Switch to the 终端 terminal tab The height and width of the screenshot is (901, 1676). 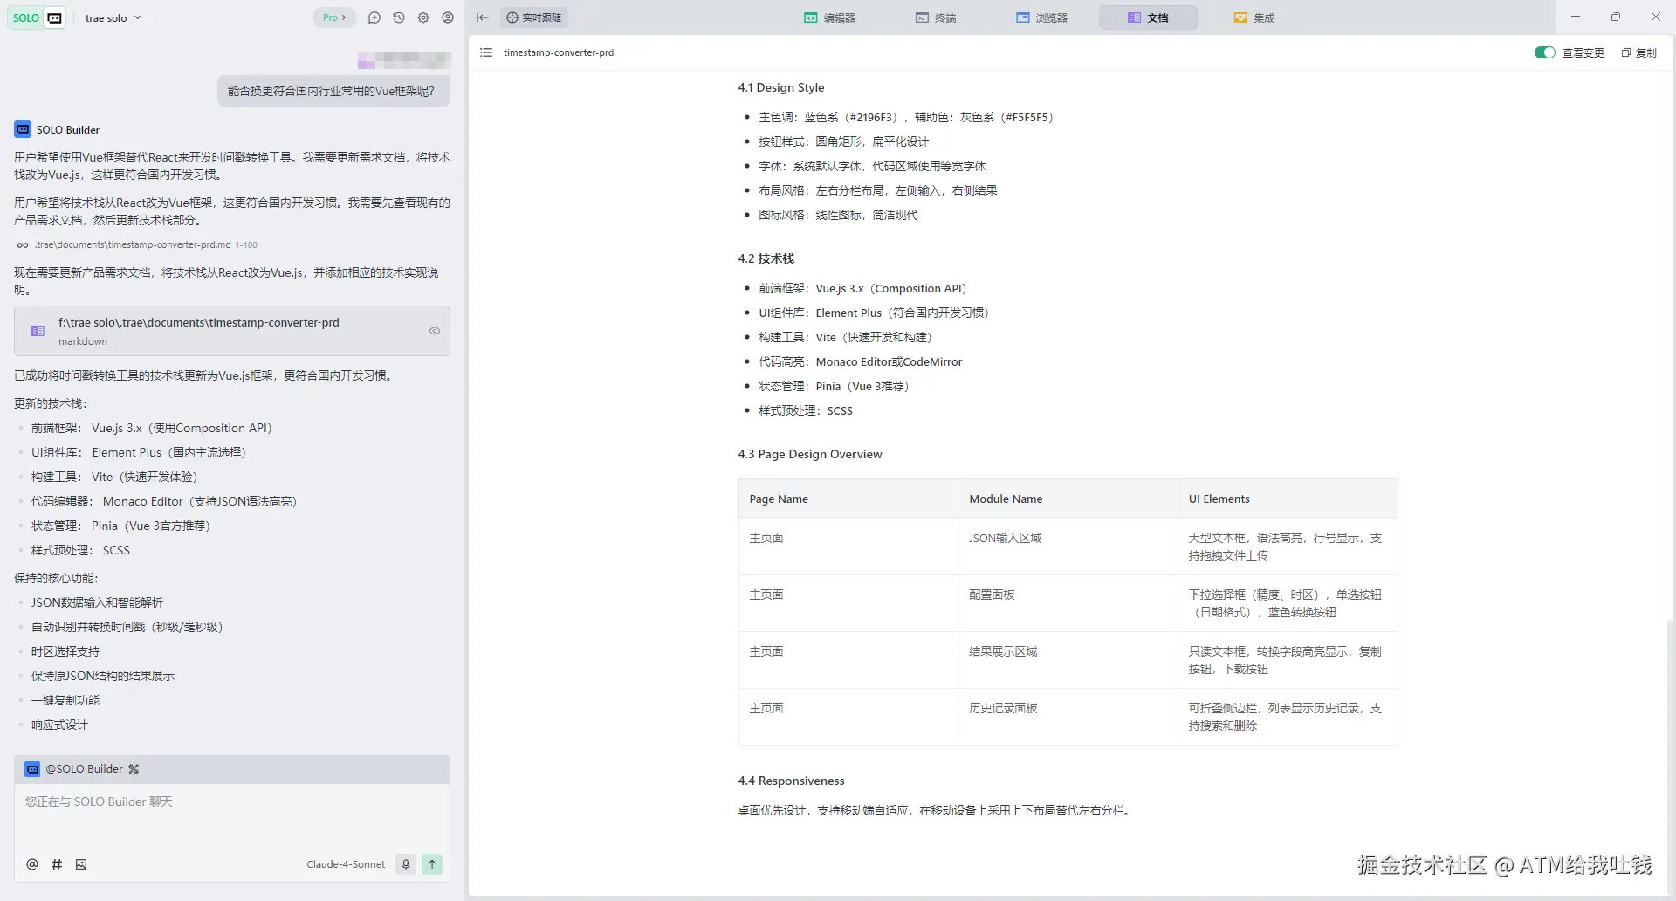(x=936, y=17)
